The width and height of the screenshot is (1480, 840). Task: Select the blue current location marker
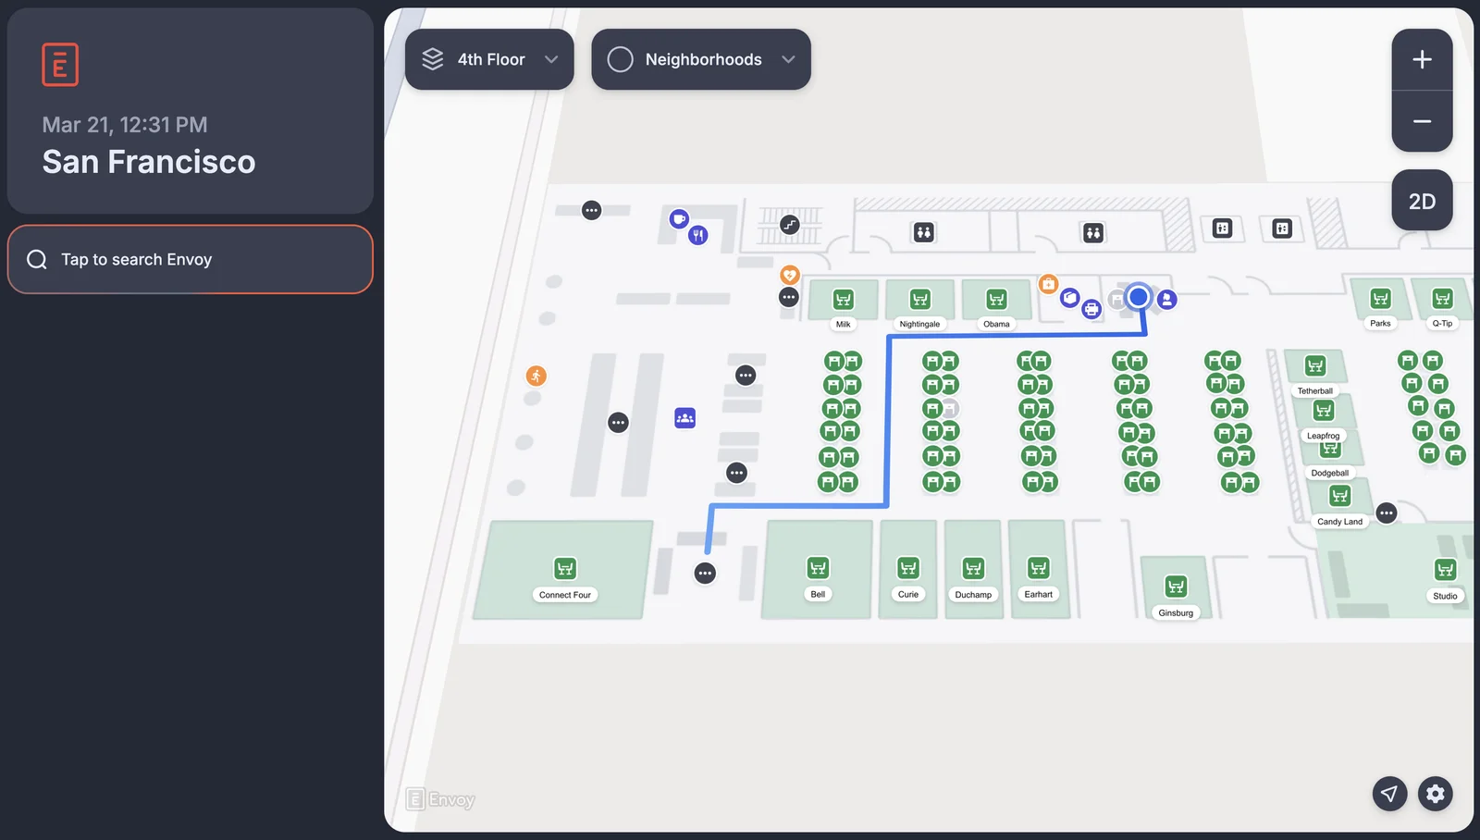1139,297
